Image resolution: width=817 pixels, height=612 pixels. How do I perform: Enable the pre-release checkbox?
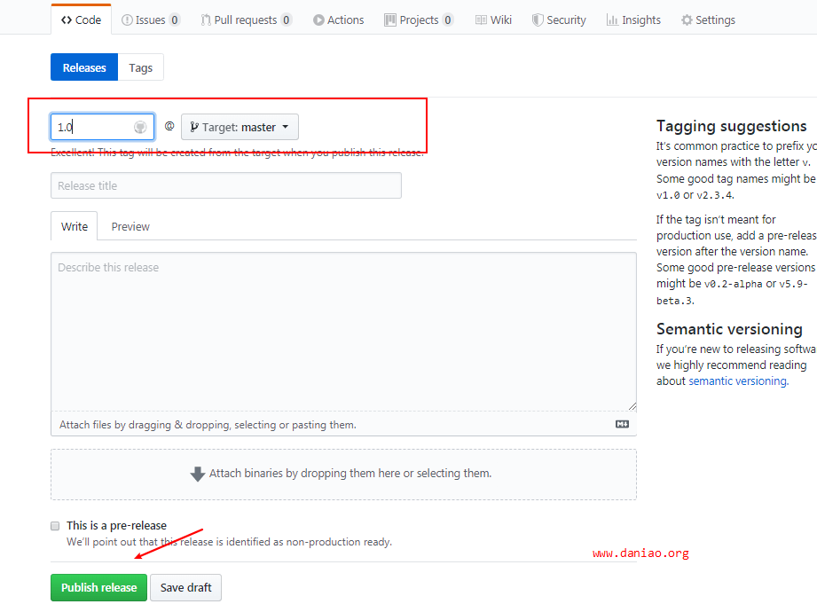[55, 526]
